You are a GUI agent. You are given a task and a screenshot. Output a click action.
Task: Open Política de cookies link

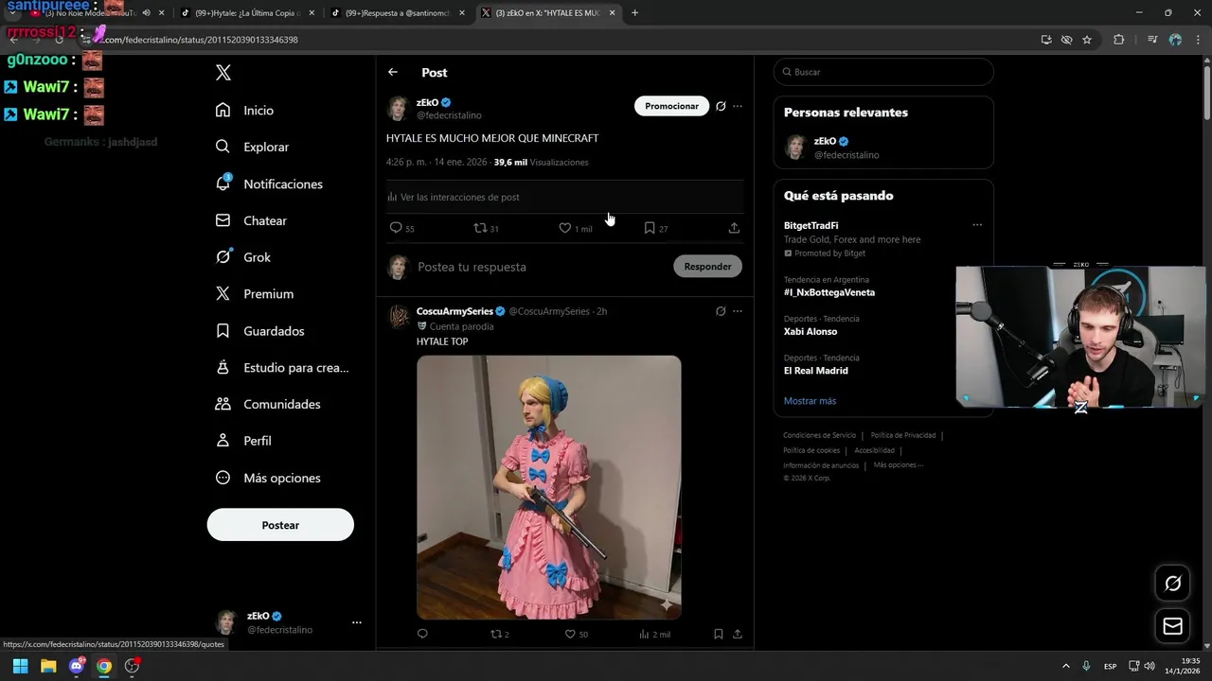[811, 450]
